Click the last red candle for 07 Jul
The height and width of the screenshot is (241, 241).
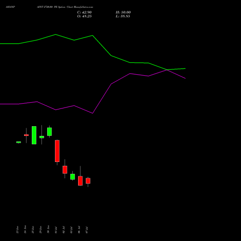(88, 181)
